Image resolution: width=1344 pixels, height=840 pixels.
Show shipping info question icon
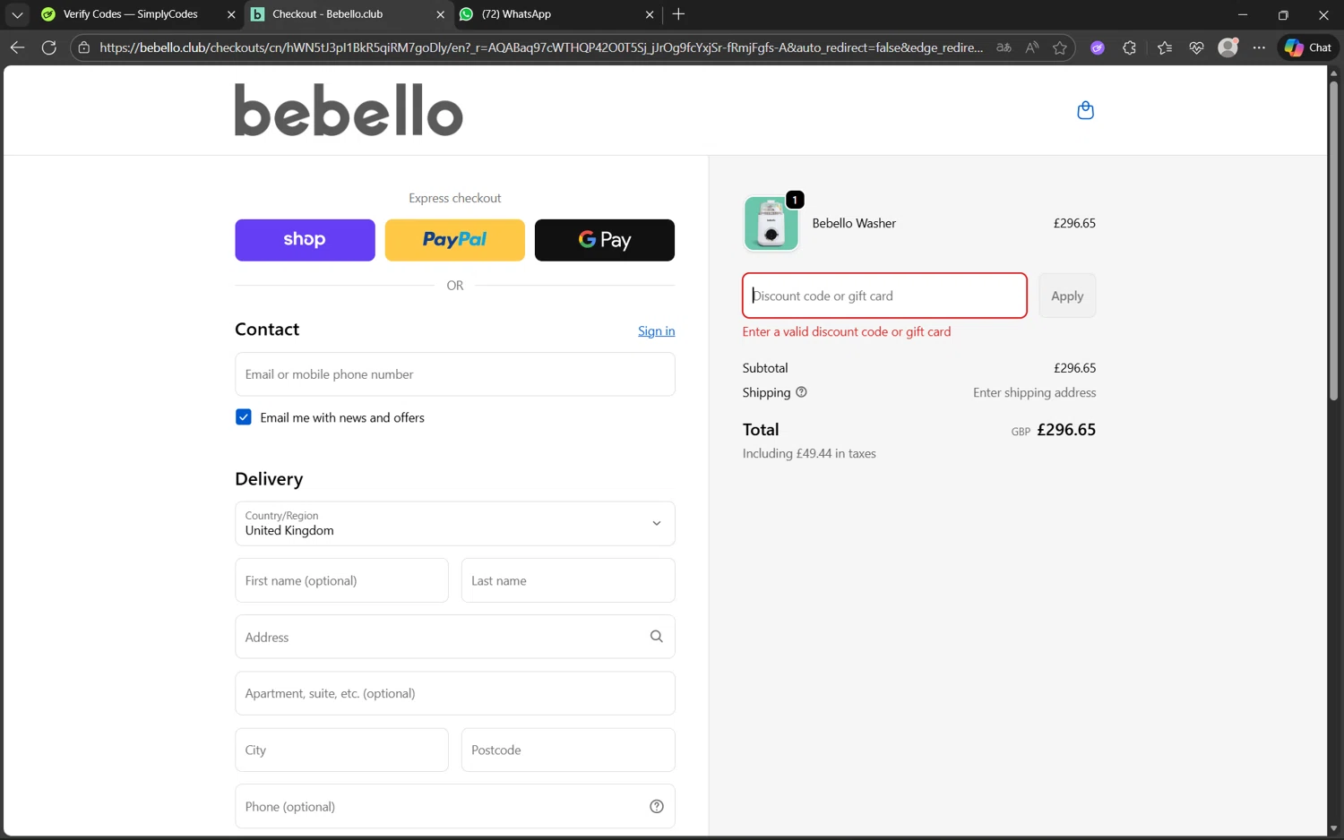pyautogui.click(x=801, y=392)
